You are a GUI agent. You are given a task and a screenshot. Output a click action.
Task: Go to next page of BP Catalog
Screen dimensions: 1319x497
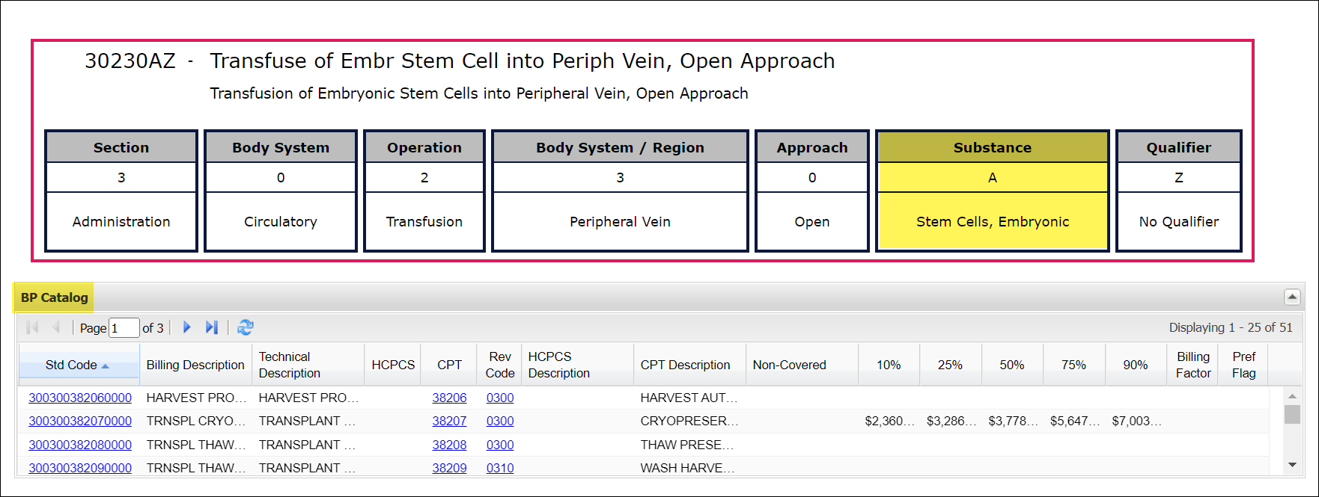[x=187, y=327]
